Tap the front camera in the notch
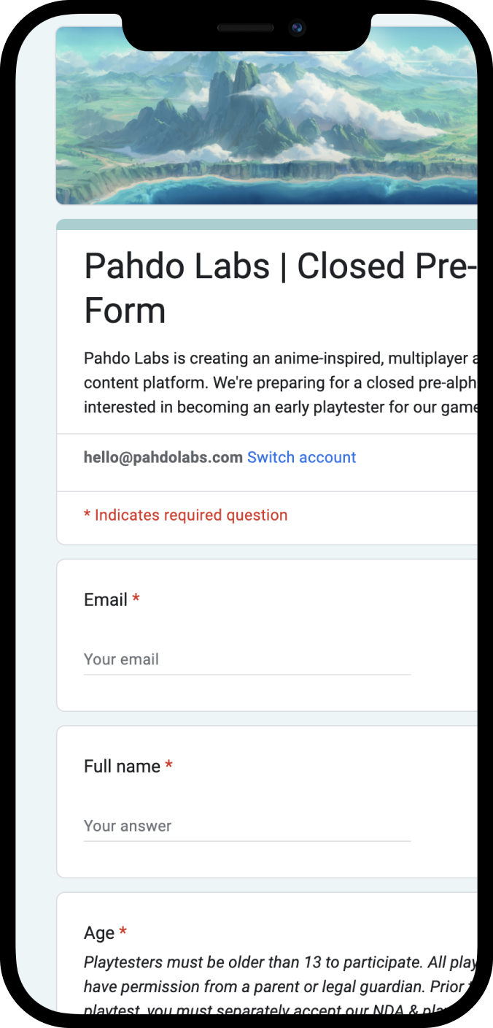 point(297,28)
